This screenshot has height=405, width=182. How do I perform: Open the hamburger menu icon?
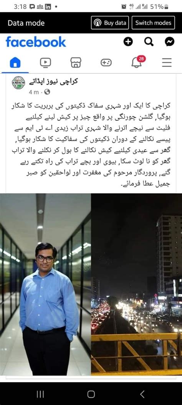(167, 63)
